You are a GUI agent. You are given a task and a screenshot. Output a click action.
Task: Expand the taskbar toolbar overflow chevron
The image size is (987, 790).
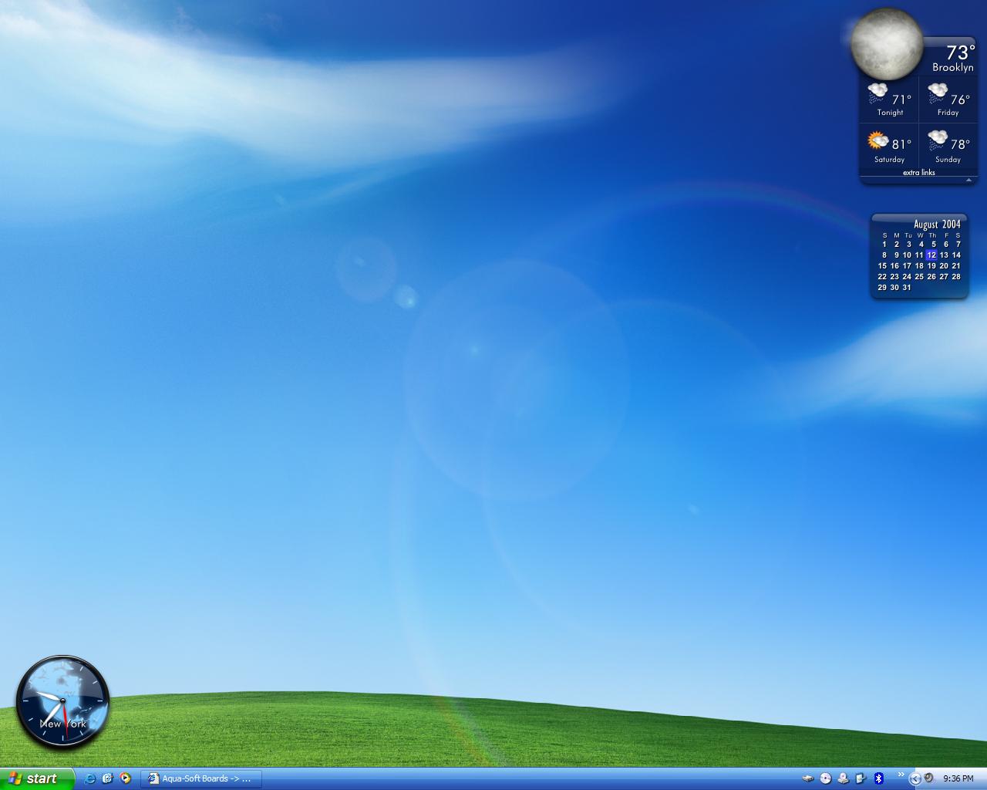click(901, 775)
